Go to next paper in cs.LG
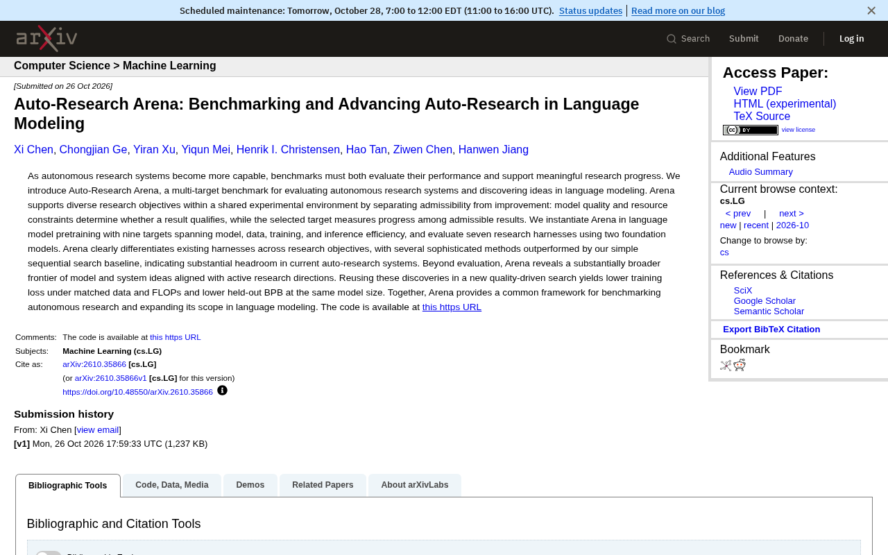Viewport: 888px width, 555px height. tap(792, 214)
